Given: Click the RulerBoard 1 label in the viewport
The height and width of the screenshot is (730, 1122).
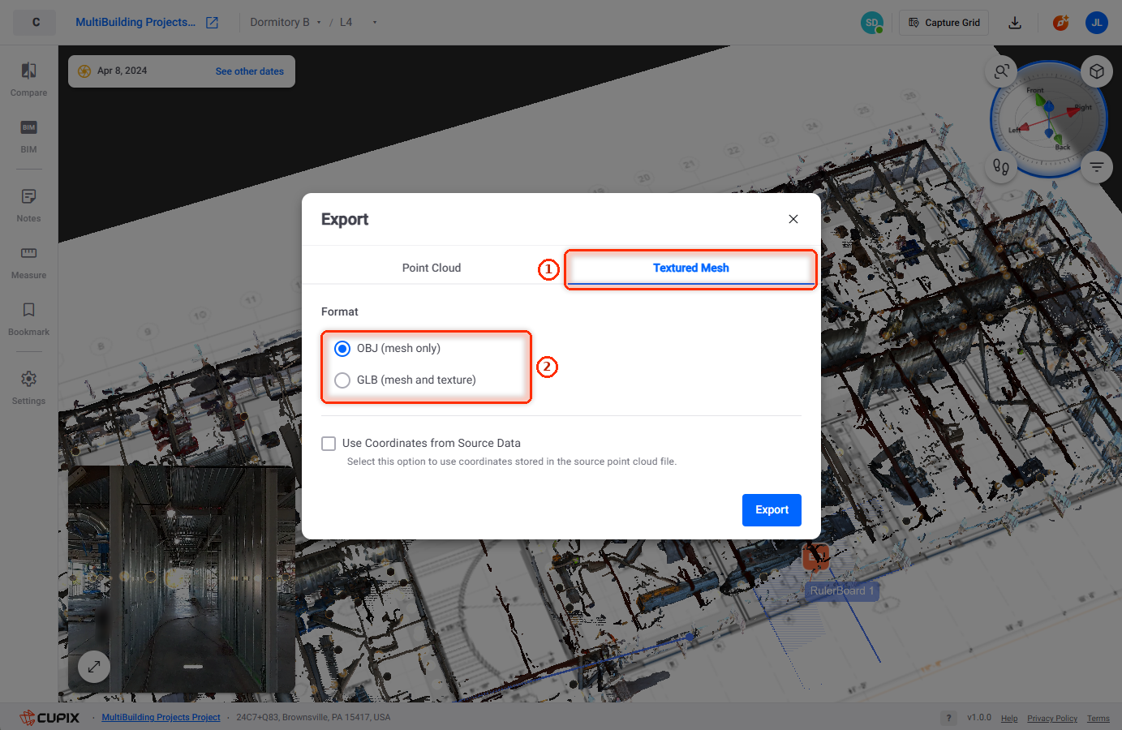Looking at the screenshot, I should [x=842, y=591].
